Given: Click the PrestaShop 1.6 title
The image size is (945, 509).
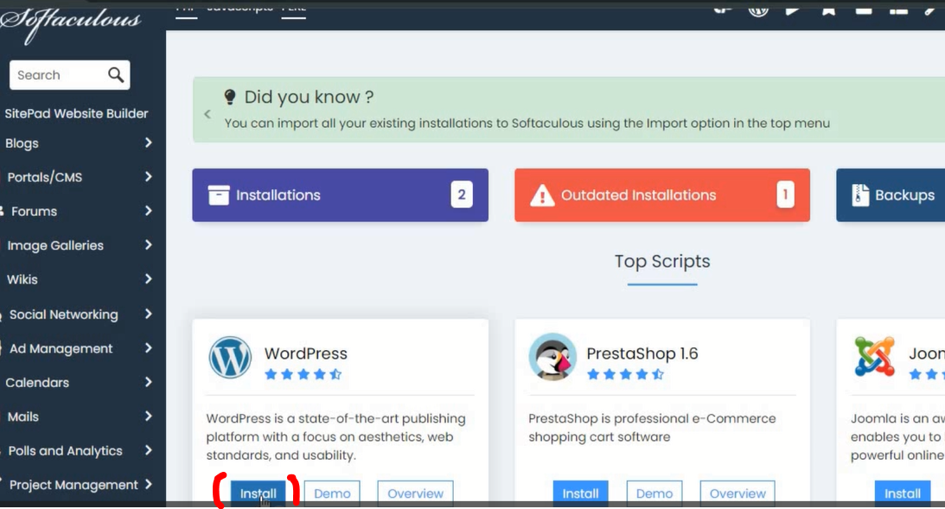Looking at the screenshot, I should click(x=642, y=353).
